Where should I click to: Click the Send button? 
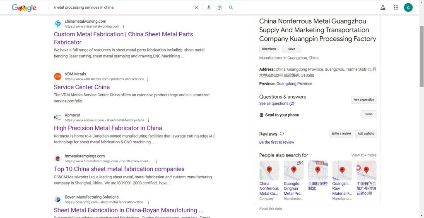tap(369, 114)
